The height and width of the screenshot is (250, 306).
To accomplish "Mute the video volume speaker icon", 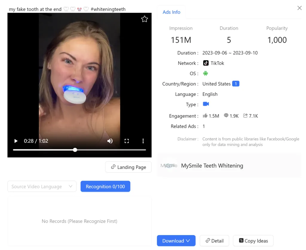I will pyautogui.click(x=110, y=141).
